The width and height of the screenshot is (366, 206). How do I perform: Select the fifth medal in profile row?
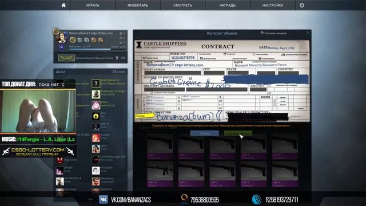click(x=101, y=40)
